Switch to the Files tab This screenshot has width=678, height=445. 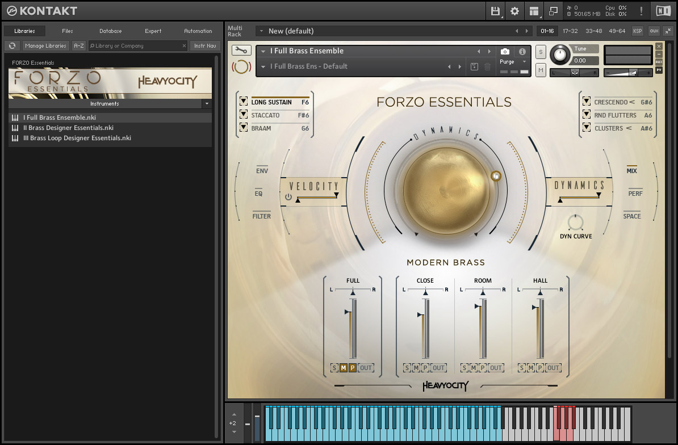point(68,31)
